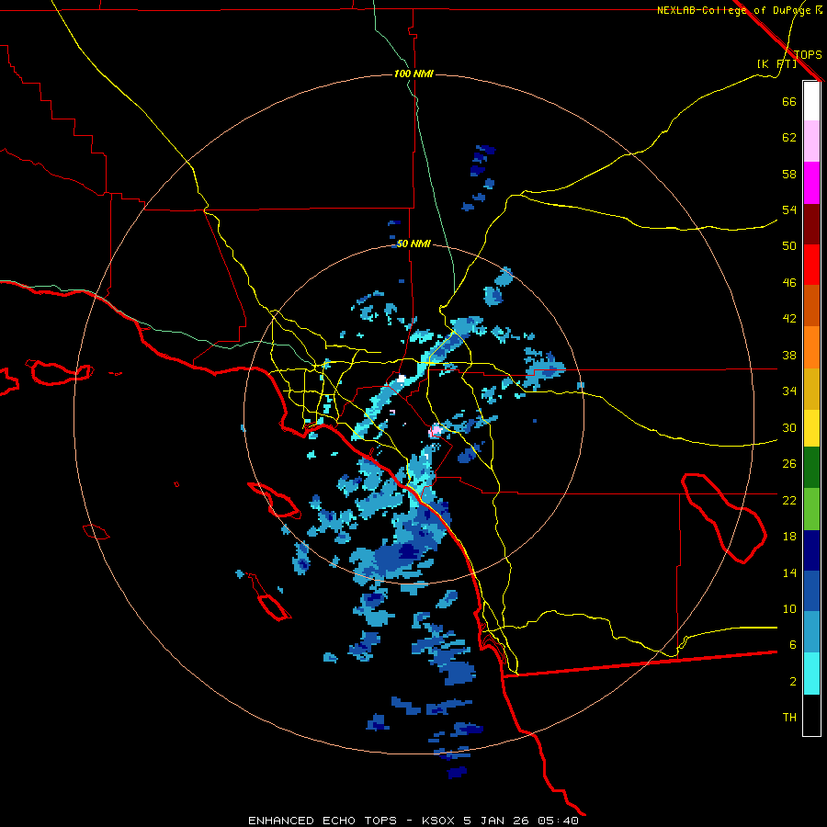Click the "100 NMI" range ring label
Viewport: 827px width, 827px height.
click(x=413, y=74)
